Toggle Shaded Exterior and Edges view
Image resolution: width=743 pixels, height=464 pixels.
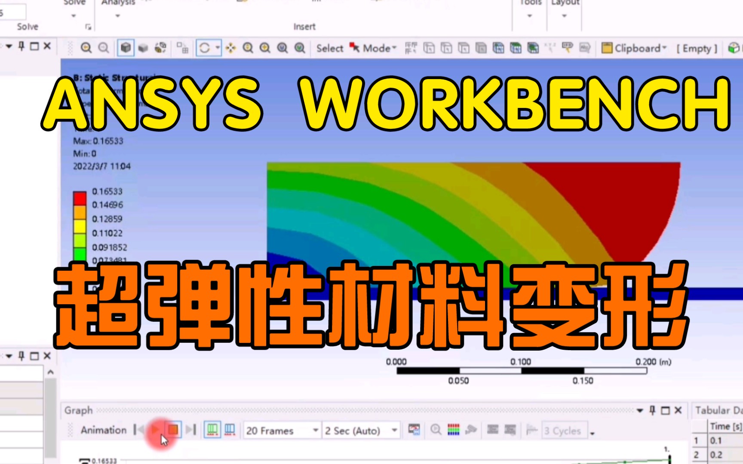126,48
